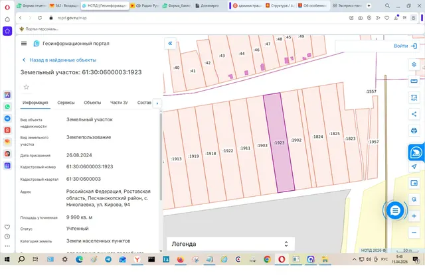Activate the area selection tool
Viewport: 425px width, 275px height.
click(414, 97)
